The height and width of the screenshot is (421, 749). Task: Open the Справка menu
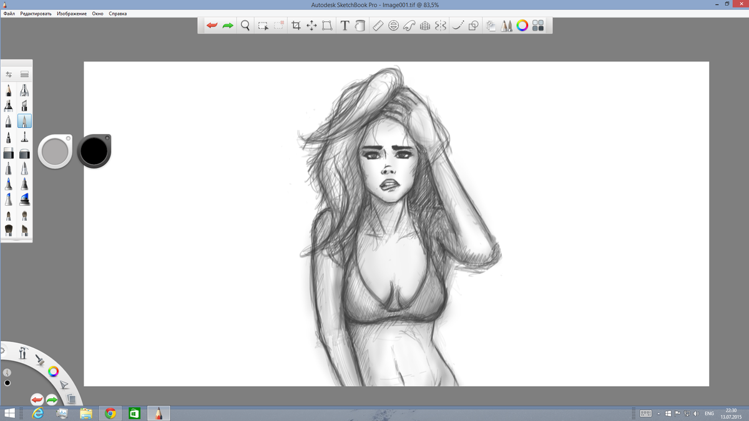[x=118, y=14]
